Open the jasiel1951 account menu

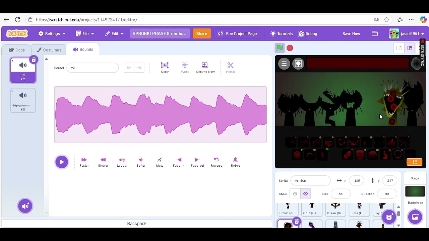pyautogui.click(x=407, y=33)
